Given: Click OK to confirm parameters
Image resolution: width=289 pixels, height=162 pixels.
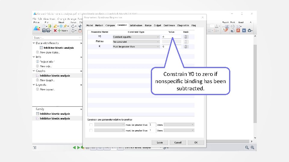Looking at the screenshot, I should [196, 142].
